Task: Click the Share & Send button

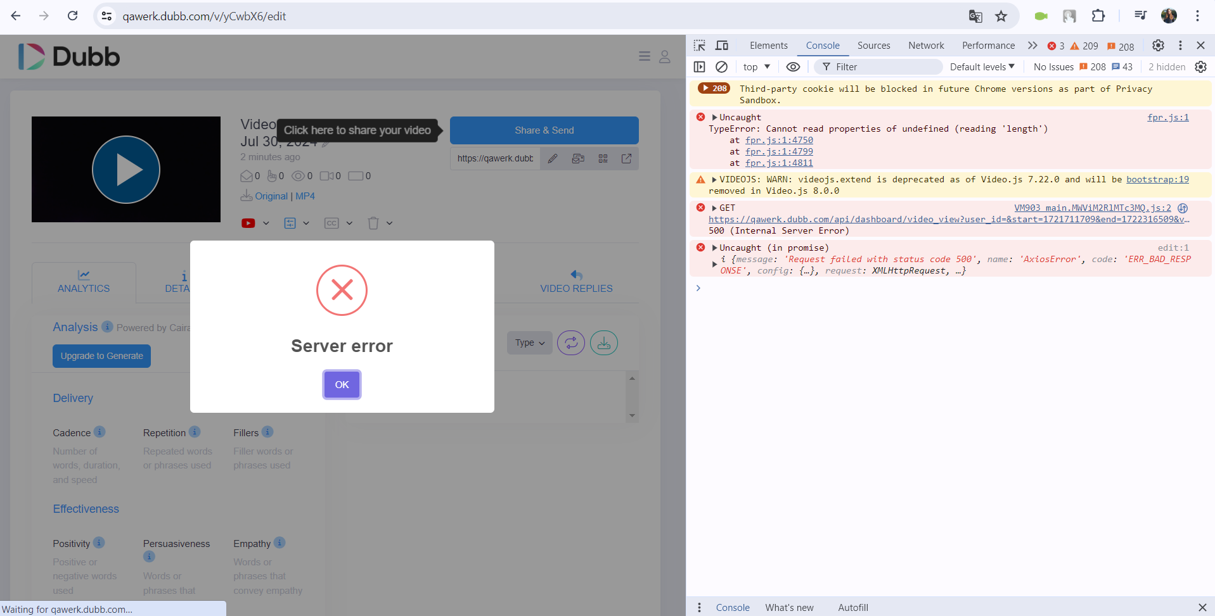Action: click(544, 130)
